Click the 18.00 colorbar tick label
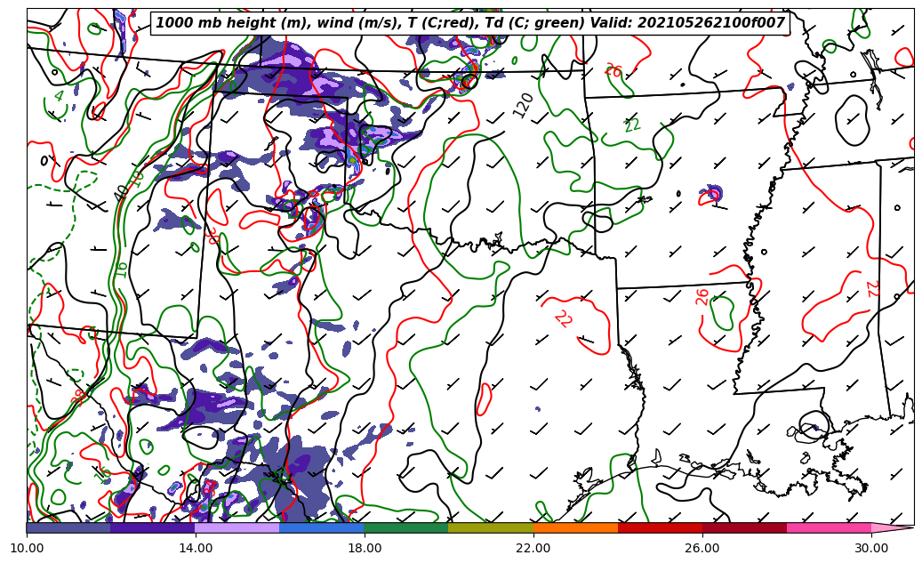 (x=364, y=548)
